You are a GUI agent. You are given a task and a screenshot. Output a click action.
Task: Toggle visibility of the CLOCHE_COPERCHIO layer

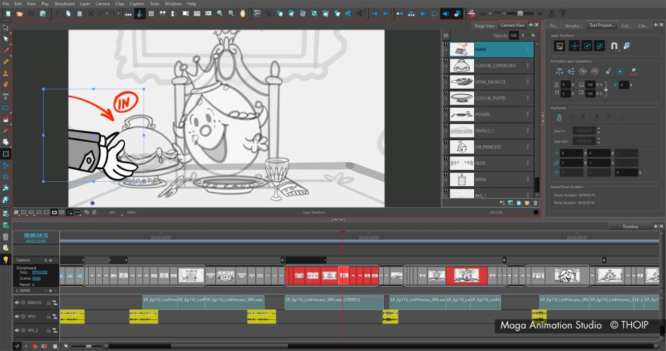click(446, 61)
